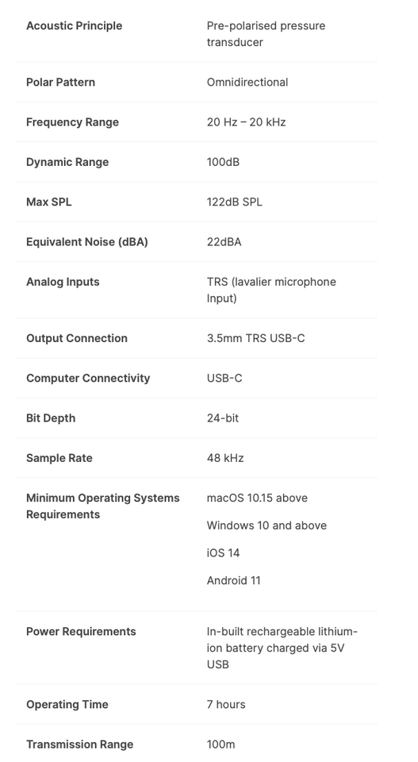
Task: Click the Computer Connectivity label
Action: point(88,378)
